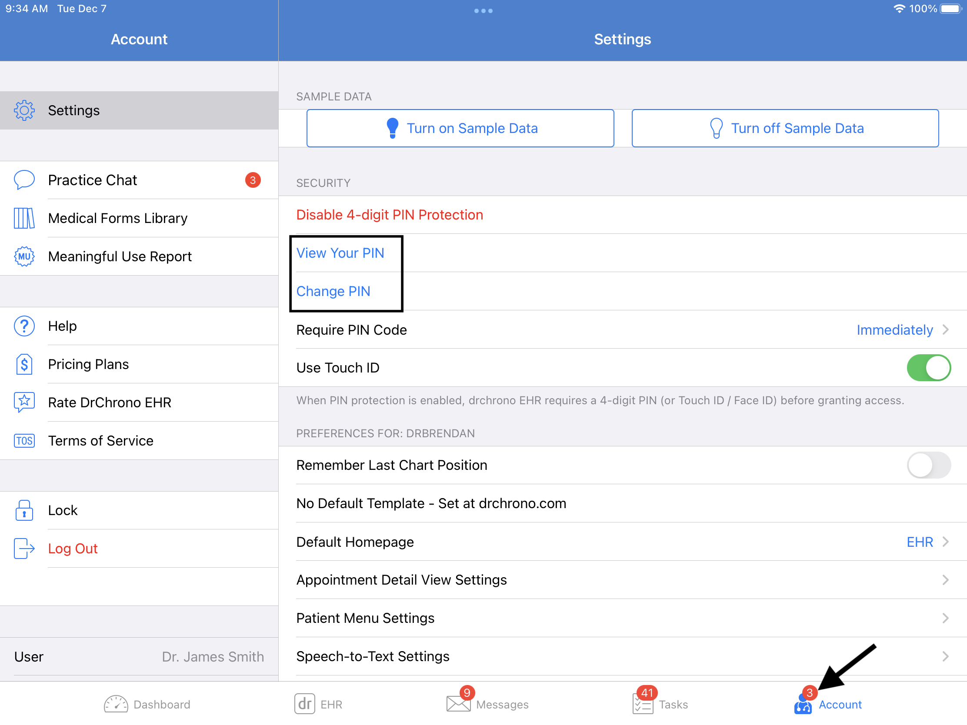967x725 pixels.
Task: Tap No Default Template row
Action: 623,503
